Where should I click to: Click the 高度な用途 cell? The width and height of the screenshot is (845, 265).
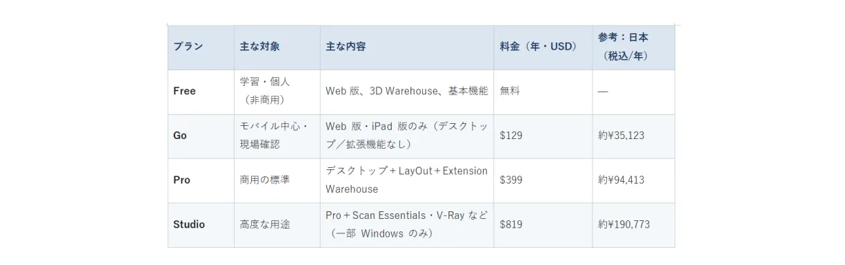277,225
